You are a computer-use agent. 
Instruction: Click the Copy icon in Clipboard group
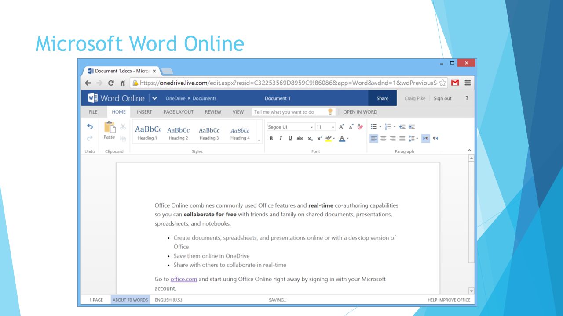[x=123, y=138]
